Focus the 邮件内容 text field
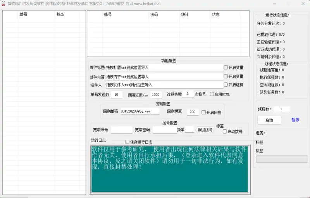Image resolution: width=310 pixels, height=198 pixels. click(x=164, y=76)
